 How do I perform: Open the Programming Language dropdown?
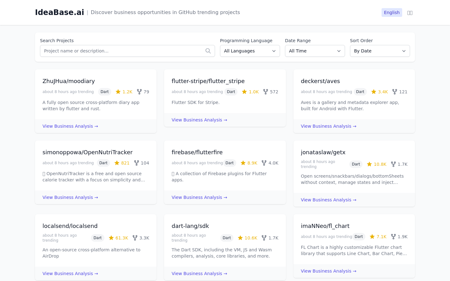250,51
